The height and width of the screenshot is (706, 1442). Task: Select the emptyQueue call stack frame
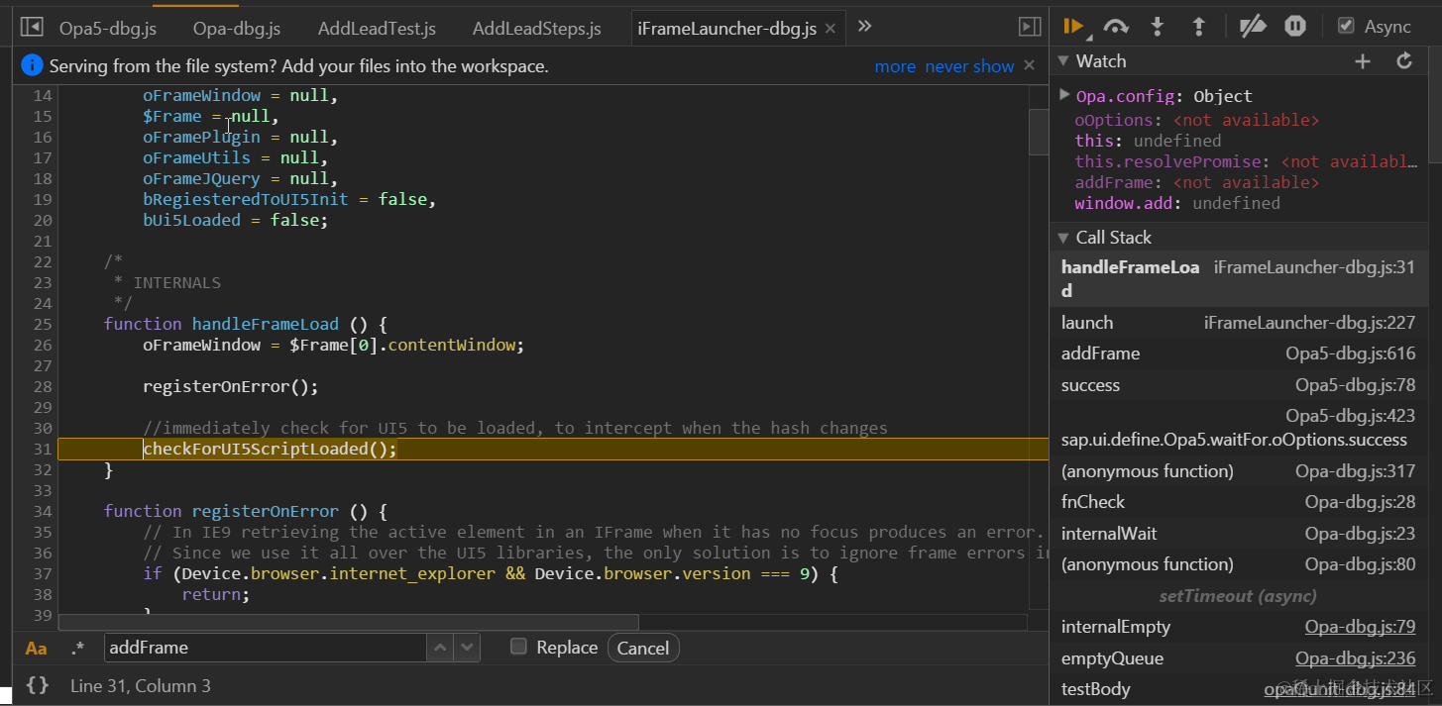pos(1238,658)
